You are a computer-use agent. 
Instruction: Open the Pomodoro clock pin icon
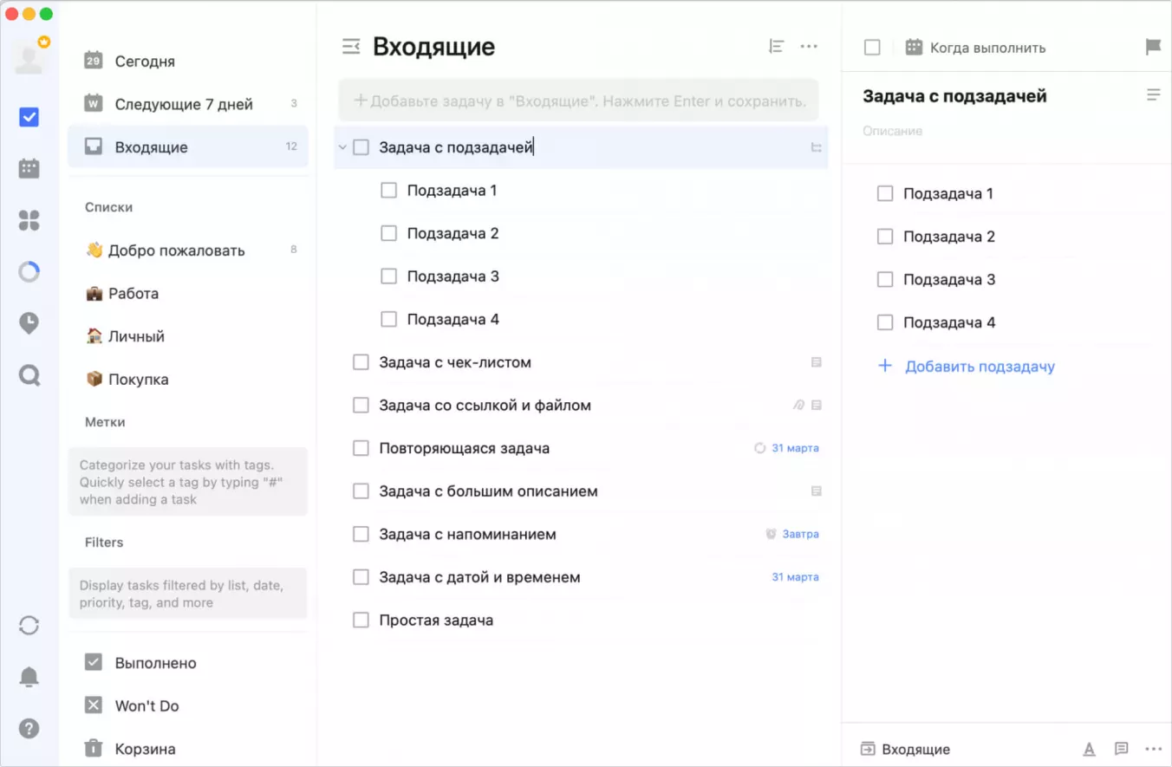click(29, 324)
